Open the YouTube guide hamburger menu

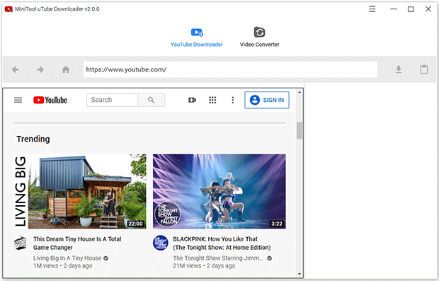pyautogui.click(x=18, y=100)
